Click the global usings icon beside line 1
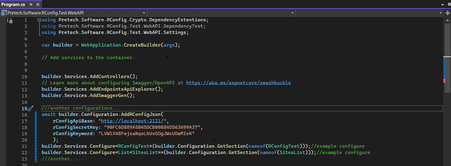The width and height of the screenshot is (451, 166). 10,20
